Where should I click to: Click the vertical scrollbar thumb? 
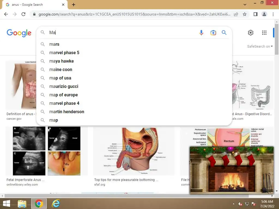point(277,39)
